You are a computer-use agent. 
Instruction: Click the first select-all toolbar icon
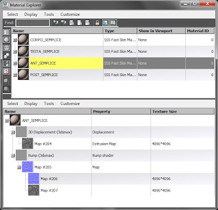[x=56, y=23]
